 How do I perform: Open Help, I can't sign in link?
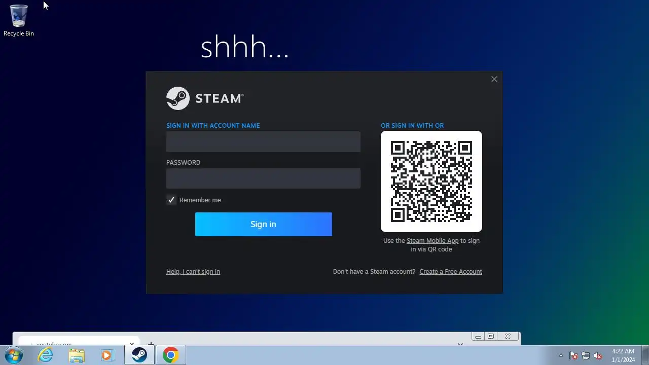[x=193, y=272]
